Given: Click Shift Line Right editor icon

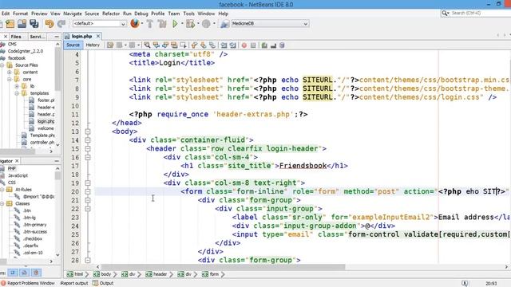Looking at the screenshot, I should [x=232, y=45].
